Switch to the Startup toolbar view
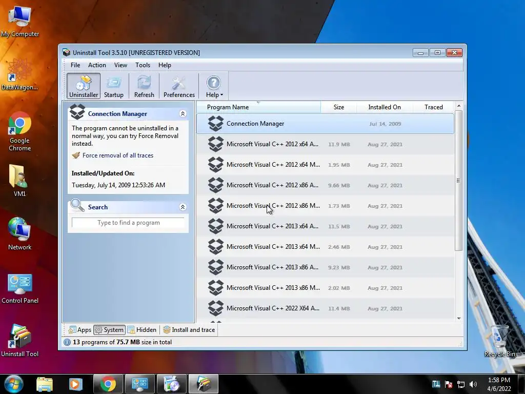 (113, 86)
